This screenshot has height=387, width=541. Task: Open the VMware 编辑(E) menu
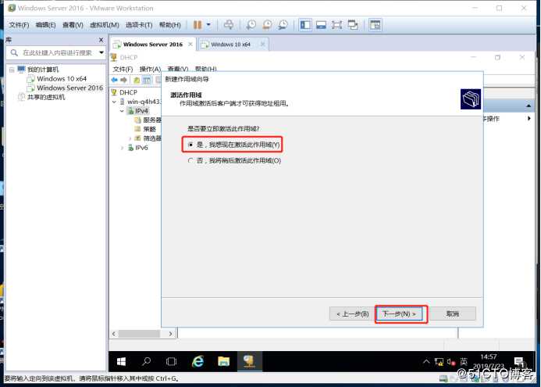45,25
